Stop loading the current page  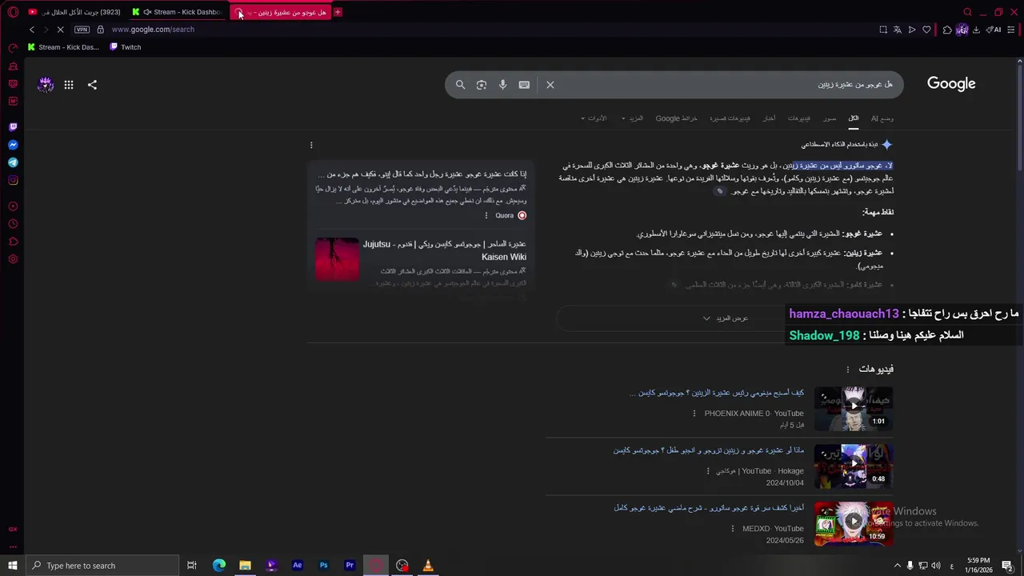(61, 30)
